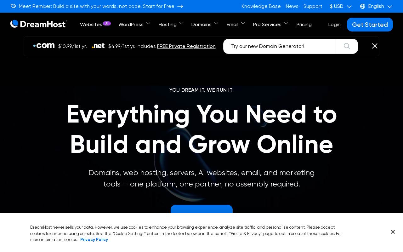This screenshot has height=252, width=403.
Task: Click the DreamHost logo
Action: point(38,24)
